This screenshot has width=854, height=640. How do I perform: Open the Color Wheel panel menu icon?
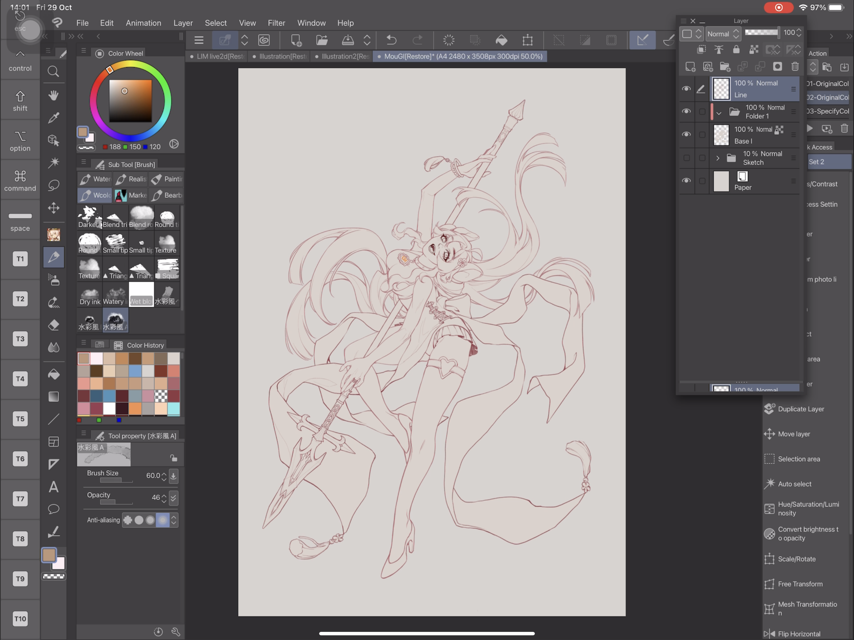coord(83,51)
